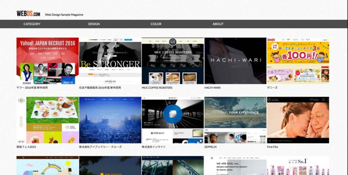Open the YOUR EXPERIENCE clouds thumbnail
Screen dimensions: 348x175
click(x=235, y=120)
